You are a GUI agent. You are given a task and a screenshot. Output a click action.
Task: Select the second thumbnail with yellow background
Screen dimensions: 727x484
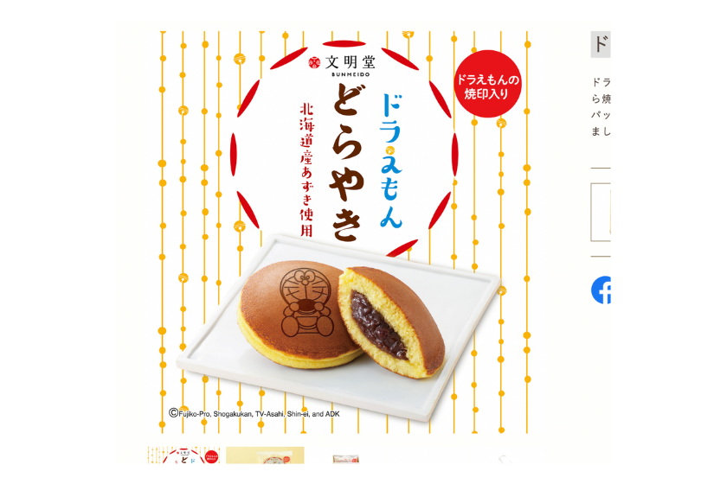pos(265,455)
